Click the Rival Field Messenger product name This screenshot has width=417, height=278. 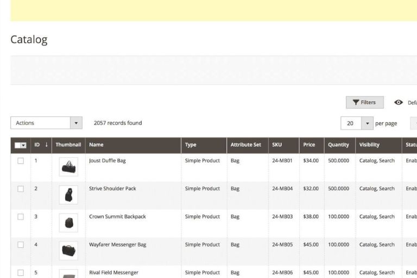click(113, 273)
